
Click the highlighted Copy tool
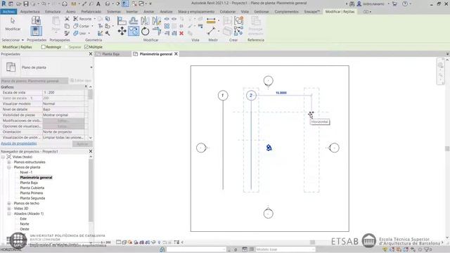pos(134,31)
